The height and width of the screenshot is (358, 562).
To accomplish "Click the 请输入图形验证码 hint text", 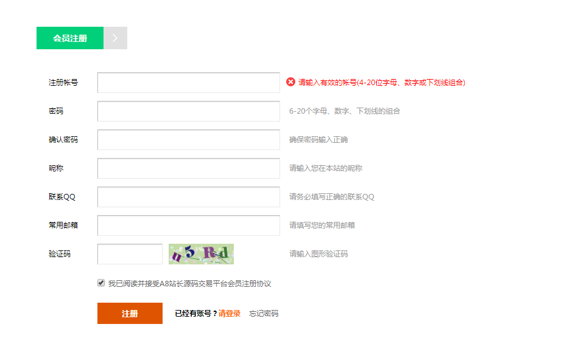I will (318, 254).
